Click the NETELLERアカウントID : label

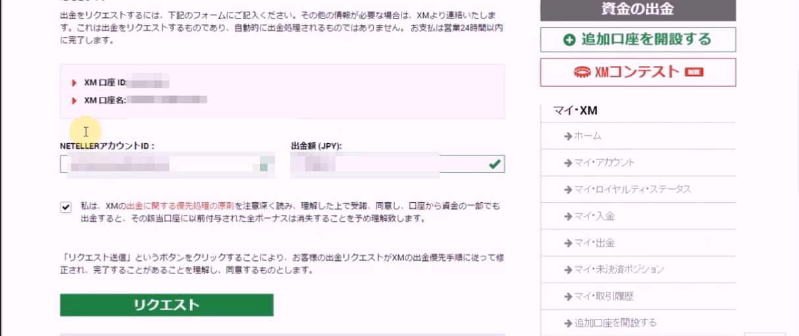(x=107, y=146)
